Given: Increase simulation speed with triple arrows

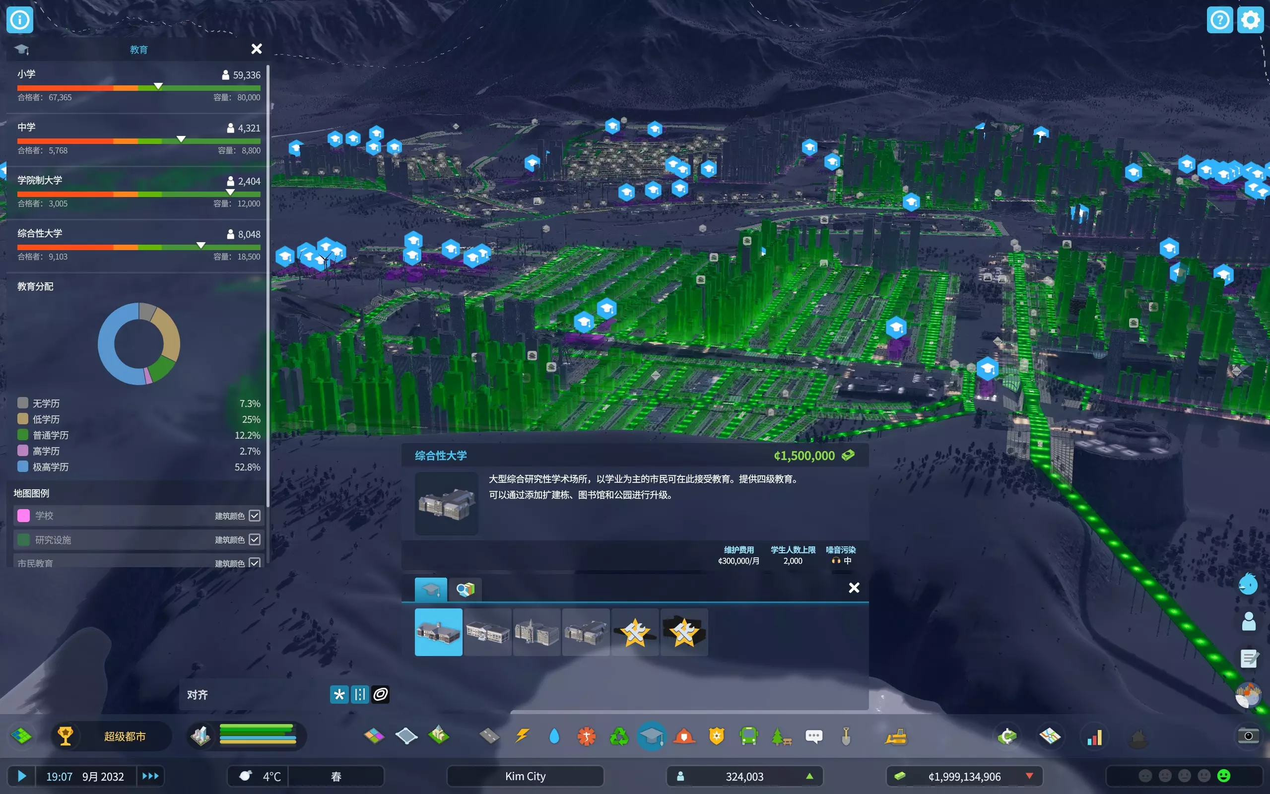Looking at the screenshot, I should pos(150,776).
